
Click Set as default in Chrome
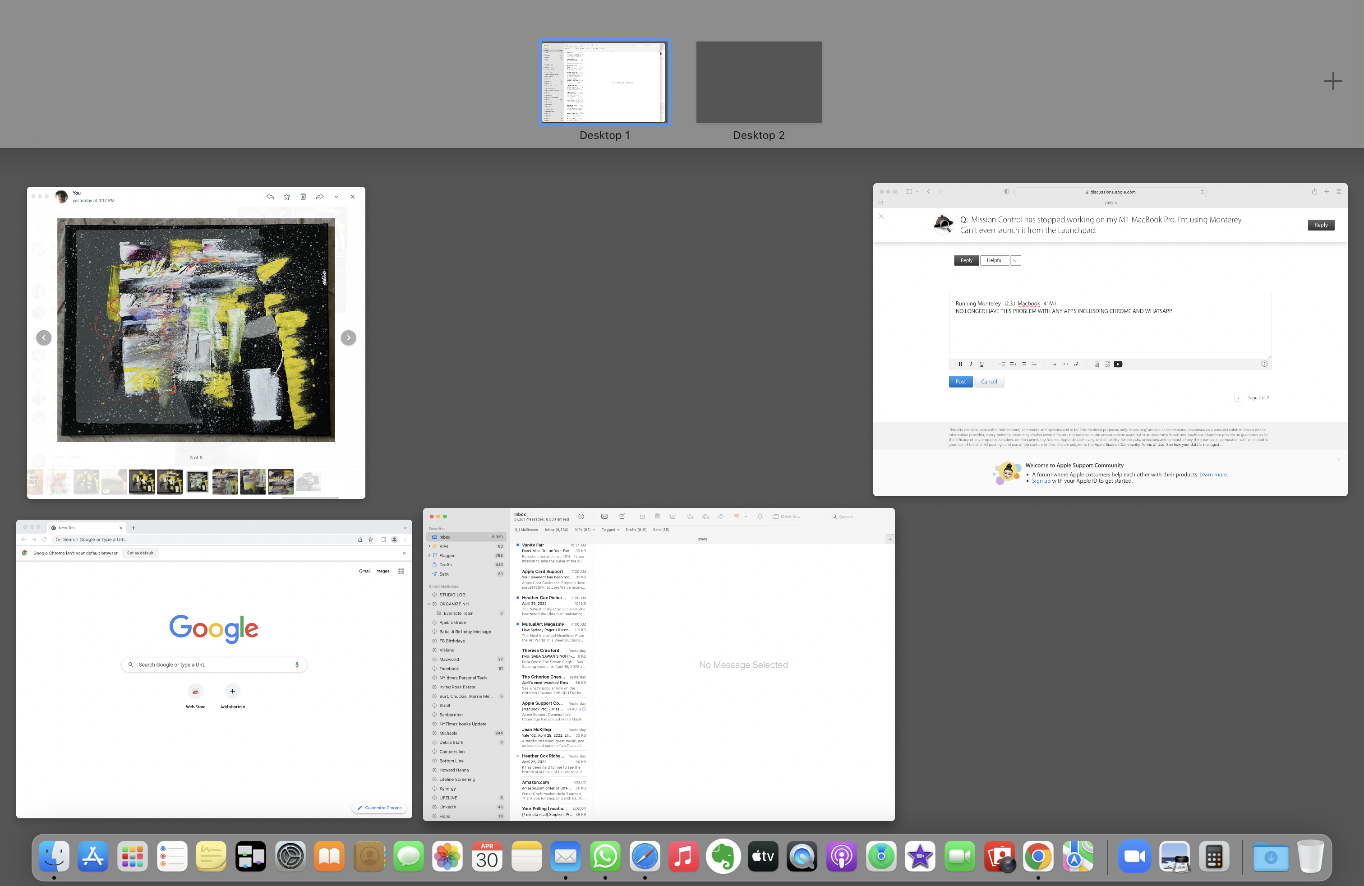[x=140, y=553]
